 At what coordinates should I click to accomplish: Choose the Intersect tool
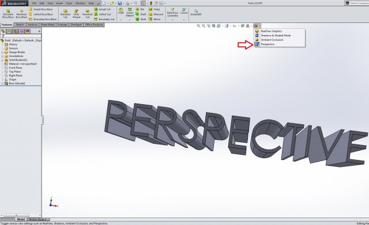click(156, 14)
